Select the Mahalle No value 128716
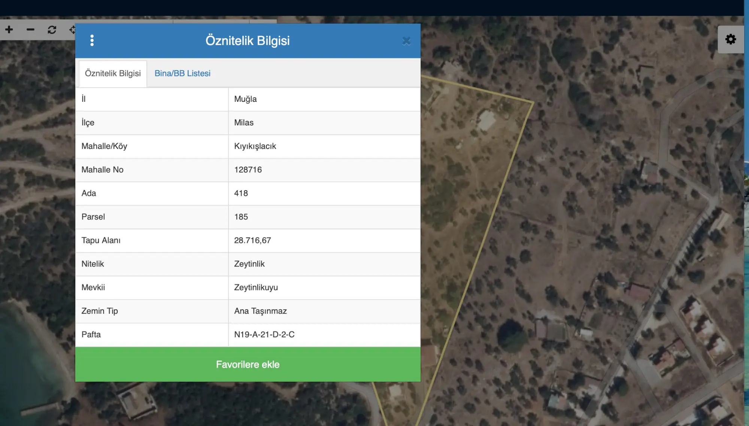The image size is (749, 426). 248,170
